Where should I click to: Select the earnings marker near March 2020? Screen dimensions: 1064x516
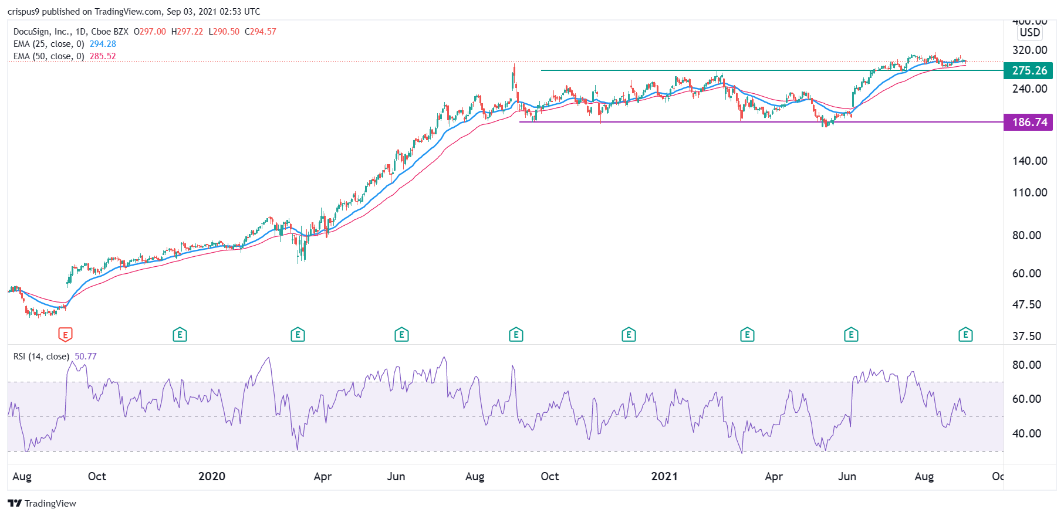(x=298, y=335)
